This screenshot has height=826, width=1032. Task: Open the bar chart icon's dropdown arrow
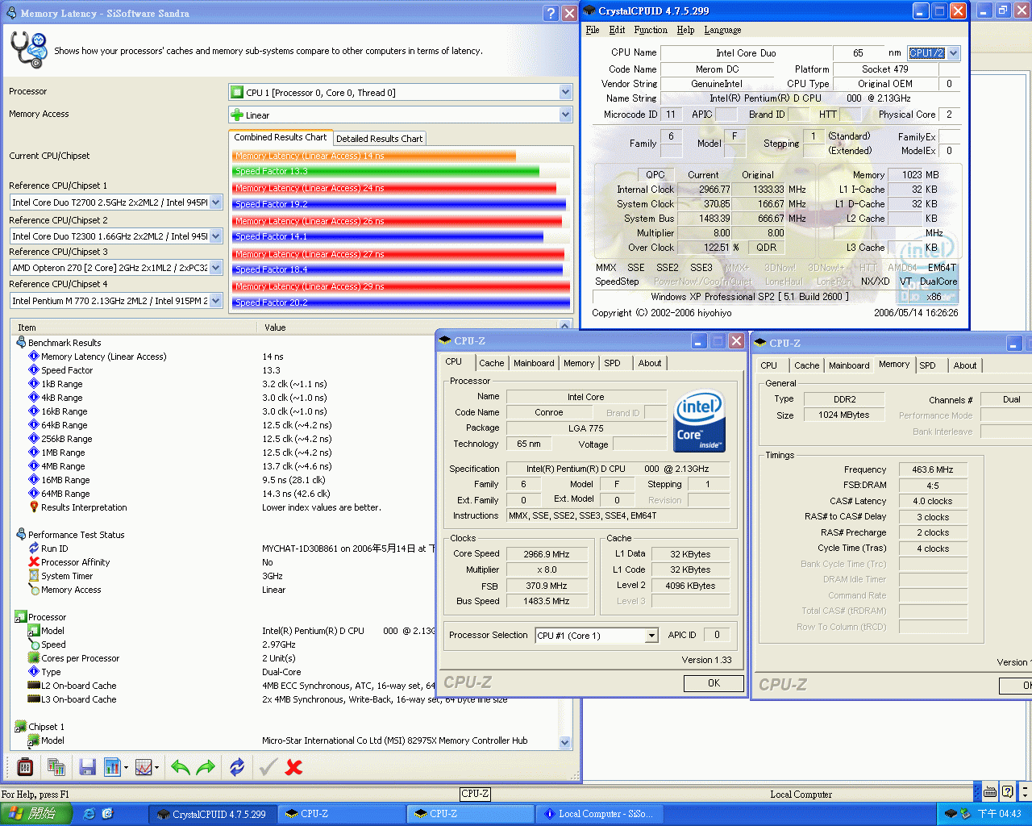click(127, 768)
